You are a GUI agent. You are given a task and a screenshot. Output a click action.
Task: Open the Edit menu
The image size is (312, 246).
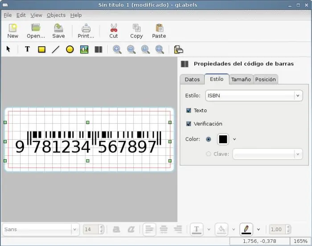click(x=21, y=15)
